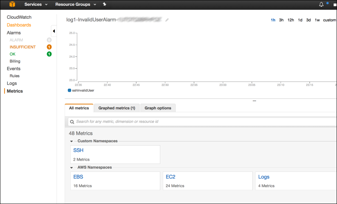Open the Logs namespace card
Screen dimensions: 337x204
(x=264, y=177)
